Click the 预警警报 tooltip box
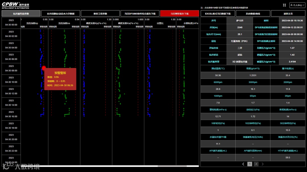307x172 pixels. tap(60, 79)
